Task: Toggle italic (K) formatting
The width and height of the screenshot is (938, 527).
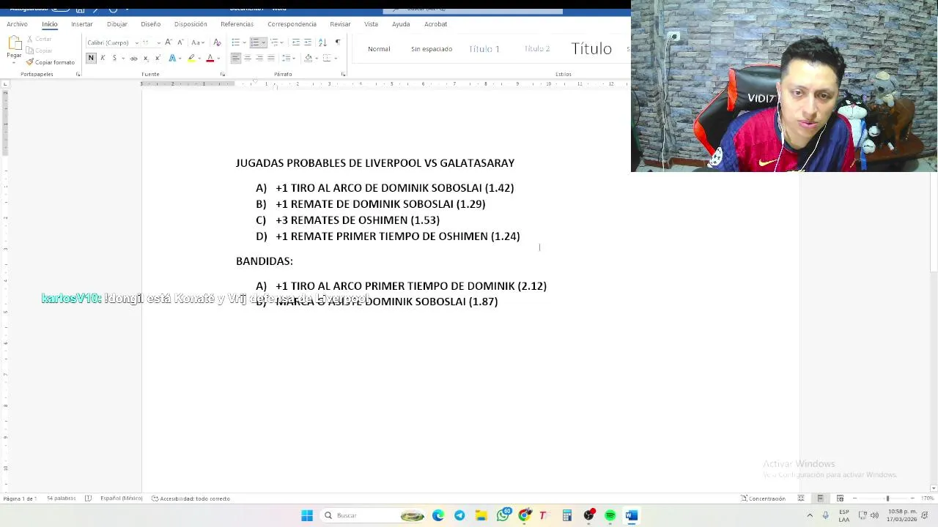Action: [x=103, y=58]
